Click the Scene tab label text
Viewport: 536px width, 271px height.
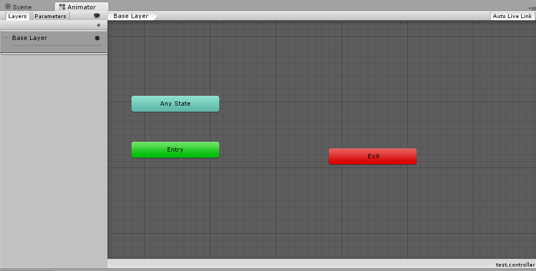[22, 7]
